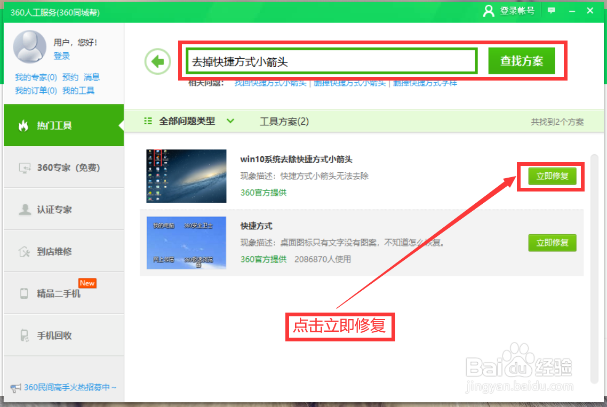
Task: Click the 登录帐号 account icon
Action: click(489, 11)
